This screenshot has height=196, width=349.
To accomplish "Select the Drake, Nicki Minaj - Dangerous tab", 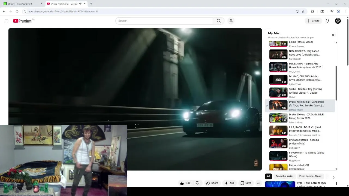I will pyautogui.click(x=67, y=4).
